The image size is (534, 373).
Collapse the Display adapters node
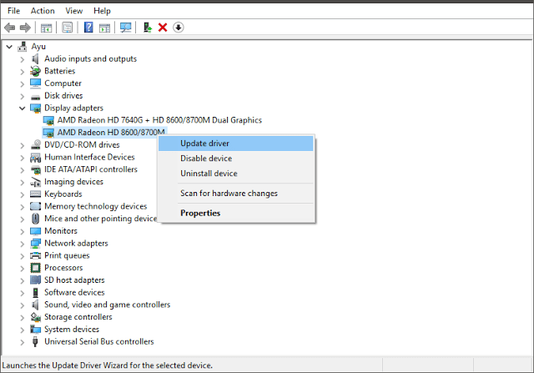pyautogui.click(x=23, y=108)
